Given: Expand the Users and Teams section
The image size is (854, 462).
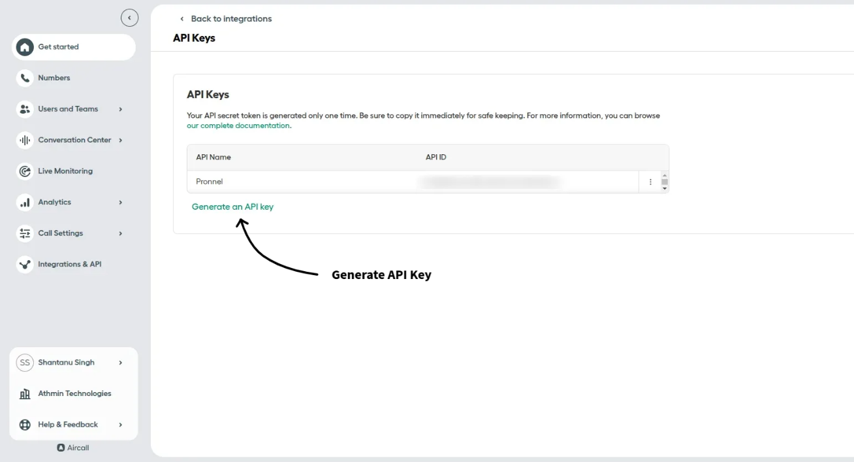Looking at the screenshot, I should (x=120, y=108).
